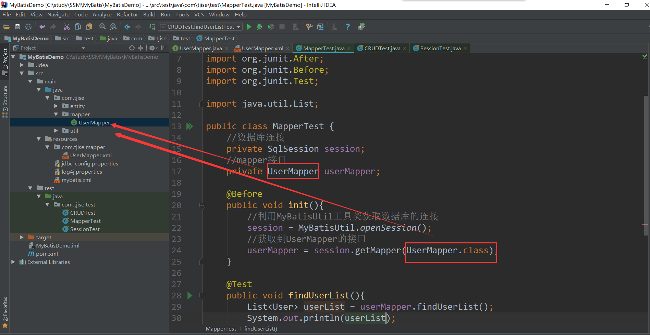Open Project view type dropdown
Image resolution: width=650 pixels, height=335 pixels.
click(83, 48)
